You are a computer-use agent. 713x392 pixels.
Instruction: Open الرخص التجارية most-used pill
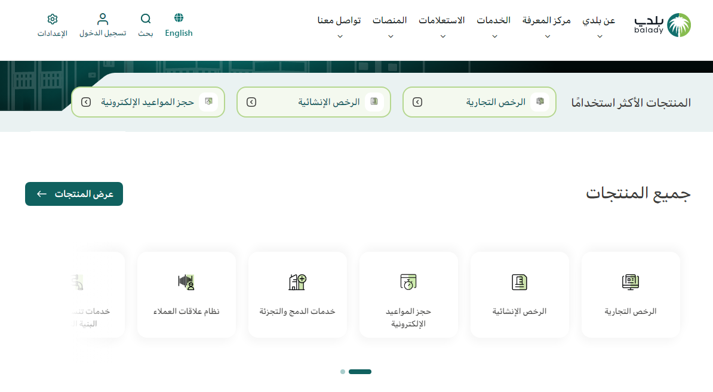tap(480, 102)
